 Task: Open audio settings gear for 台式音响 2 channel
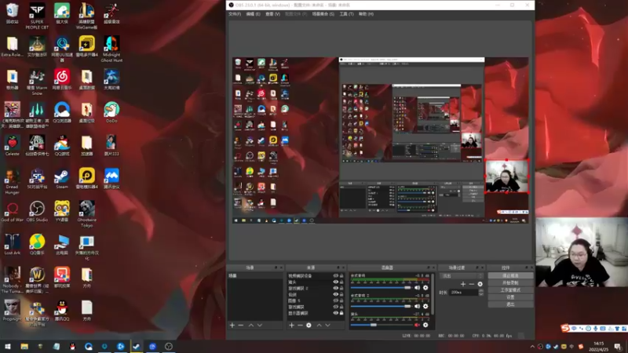[x=425, y=306]
